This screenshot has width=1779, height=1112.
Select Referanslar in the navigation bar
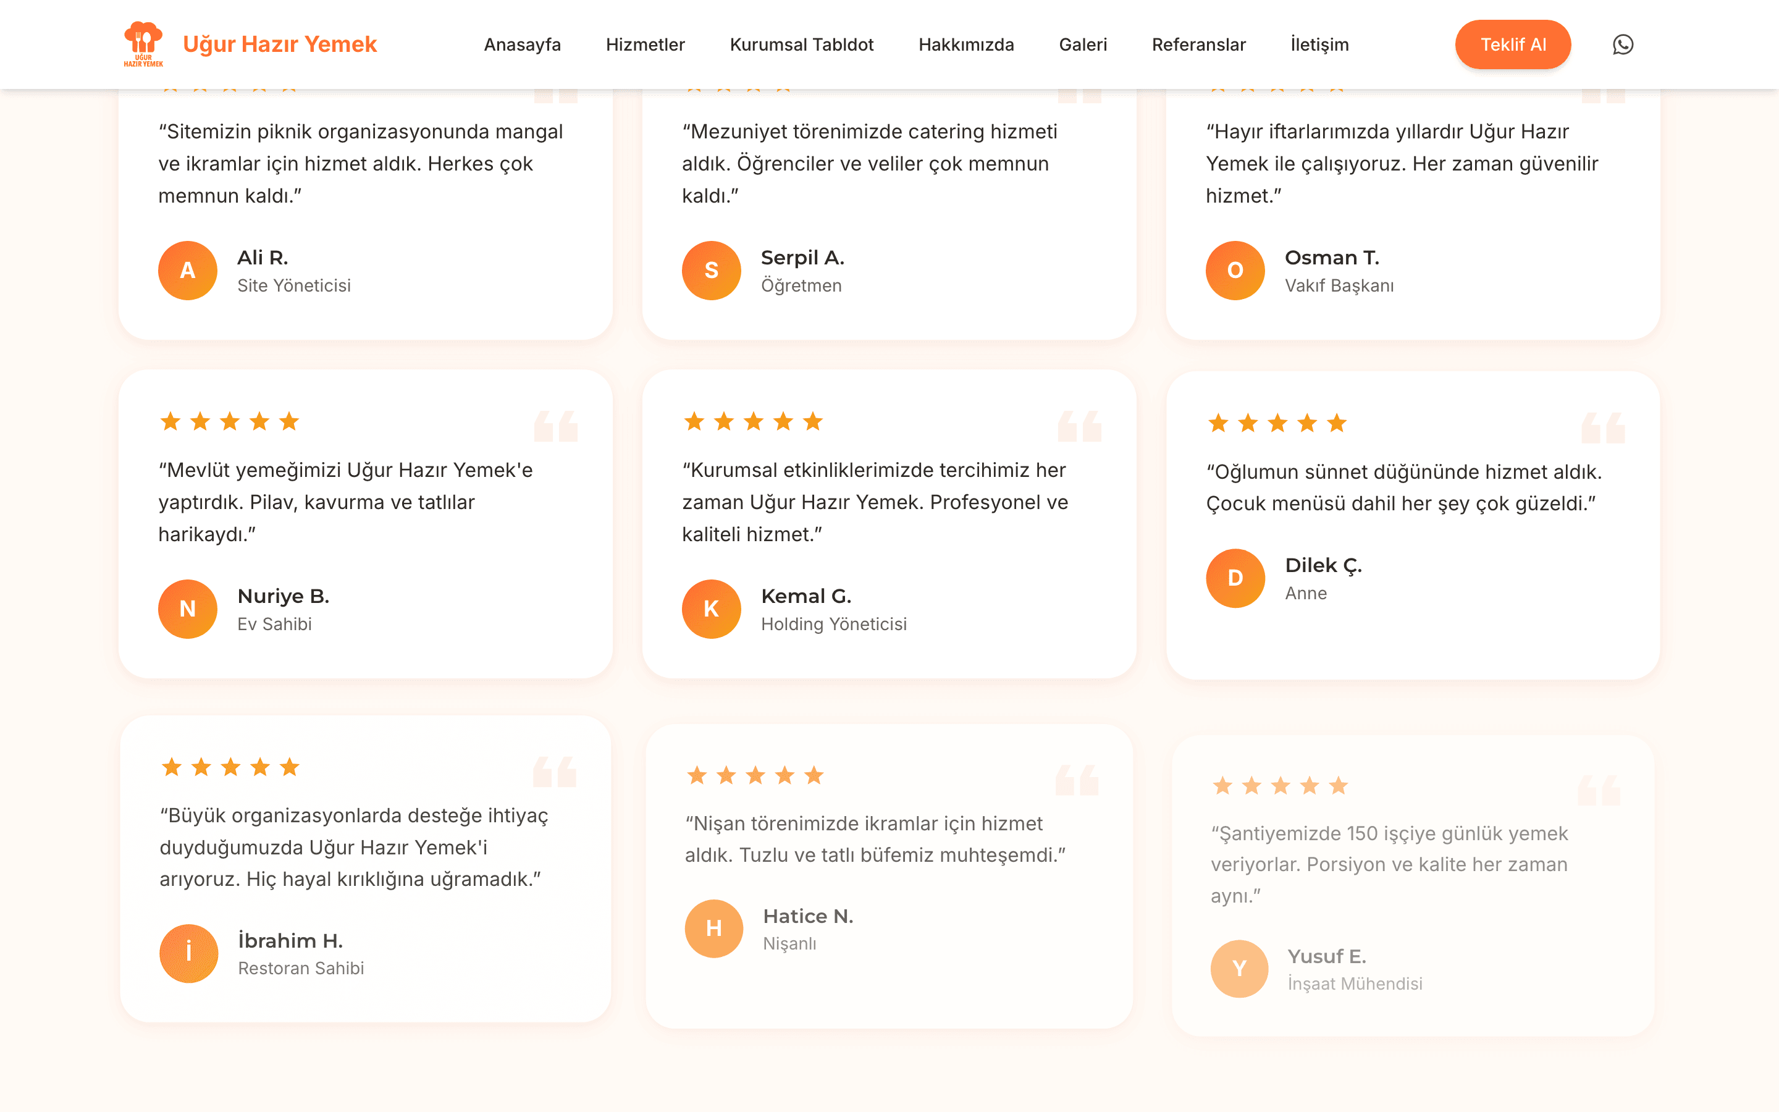point(1198,45)
